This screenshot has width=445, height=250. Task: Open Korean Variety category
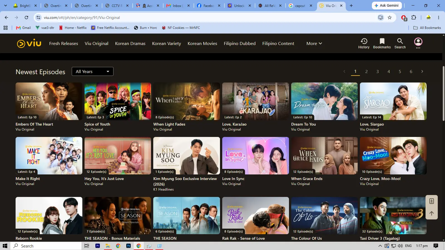(x=167, y=44)
